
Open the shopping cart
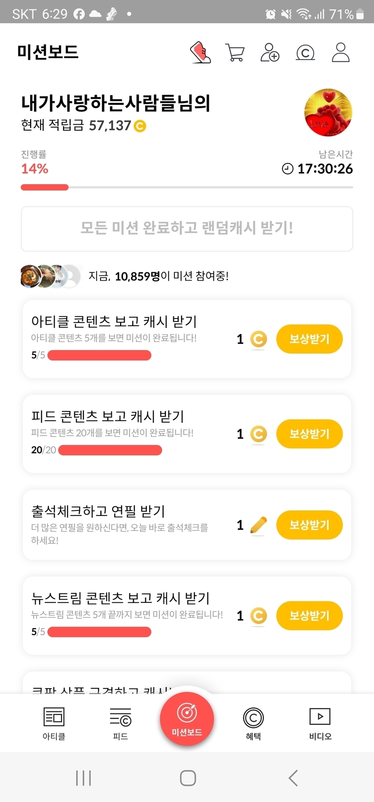pyautogui.click(x=235, y=53)
